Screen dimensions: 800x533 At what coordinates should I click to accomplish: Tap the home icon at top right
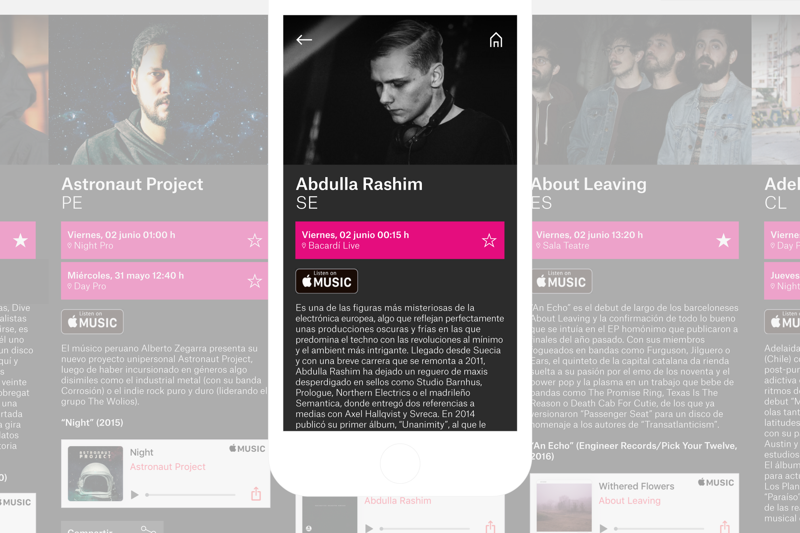click(x=496, y=40)
